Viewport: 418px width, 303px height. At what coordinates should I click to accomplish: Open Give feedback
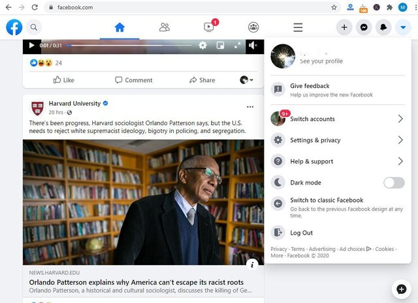click(x=338, y=90)
